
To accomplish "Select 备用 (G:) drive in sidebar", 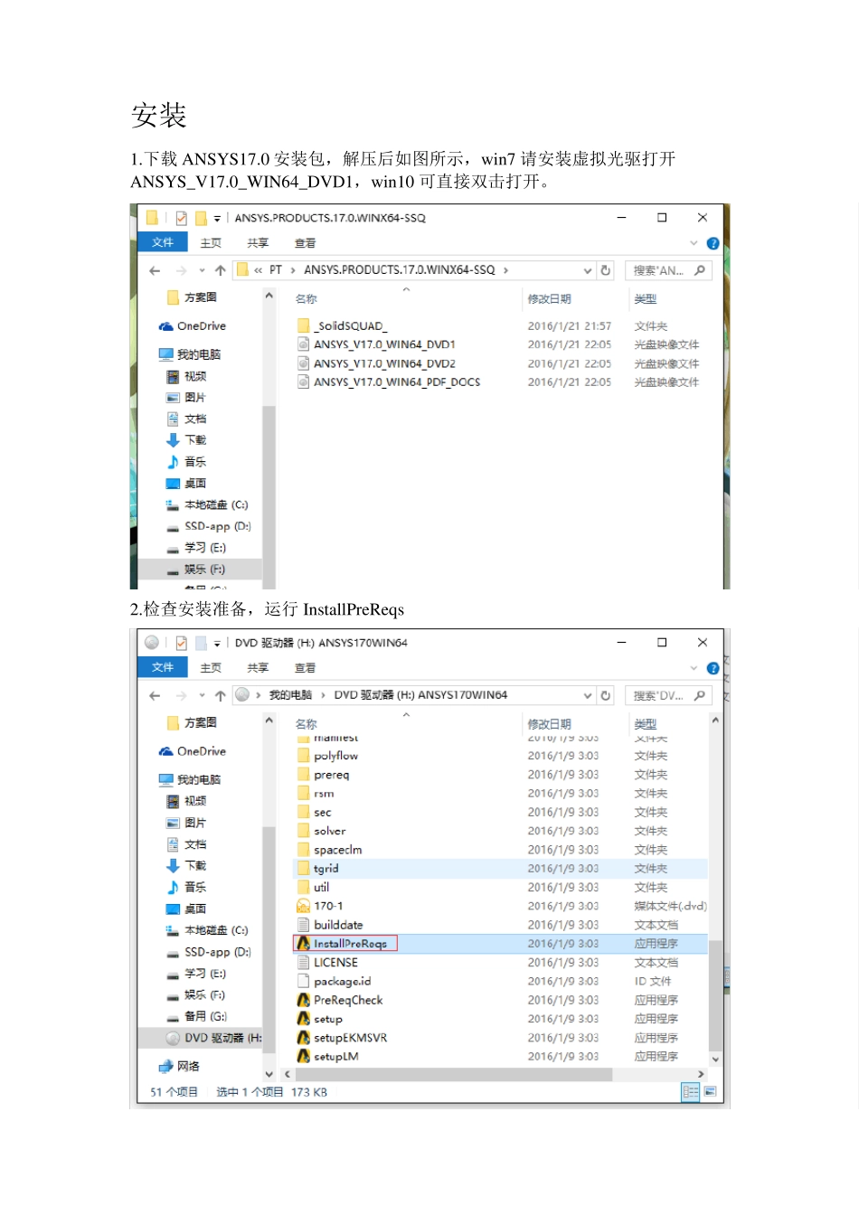I will click(x=197, y=1017).
